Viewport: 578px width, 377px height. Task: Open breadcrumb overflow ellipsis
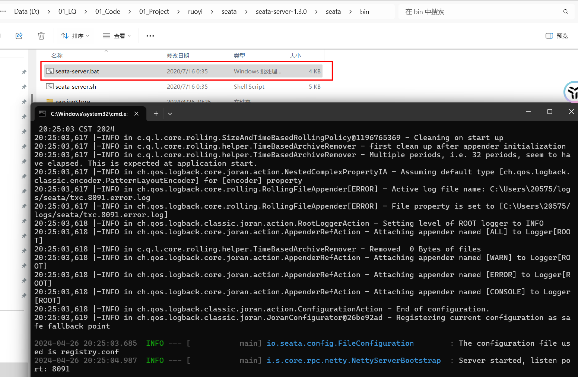click(x=3, y=12)
